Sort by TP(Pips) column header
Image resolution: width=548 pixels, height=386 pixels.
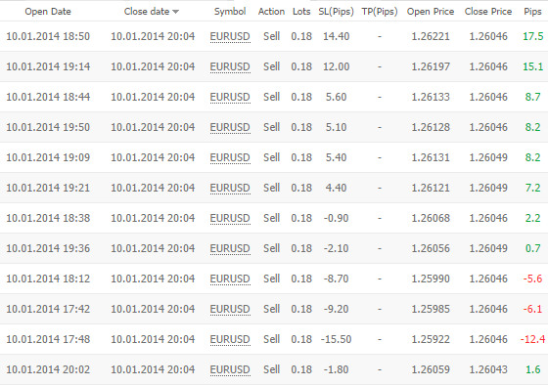click(x=380, y=12)
